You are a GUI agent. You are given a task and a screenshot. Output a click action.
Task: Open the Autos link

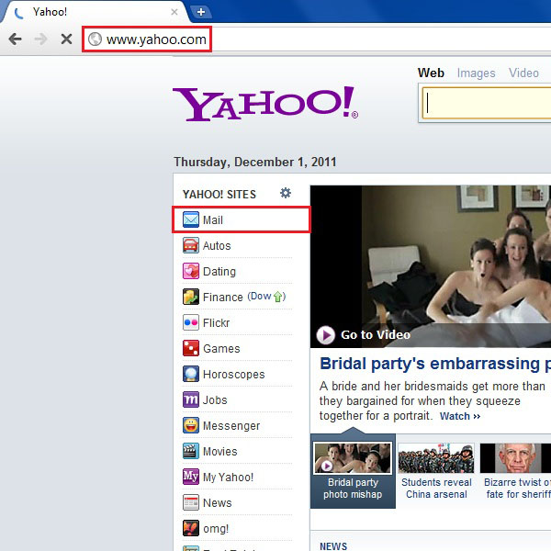217,246
